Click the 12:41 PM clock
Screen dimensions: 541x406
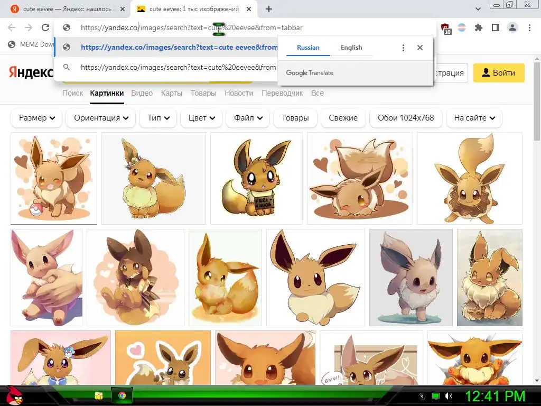495,396
